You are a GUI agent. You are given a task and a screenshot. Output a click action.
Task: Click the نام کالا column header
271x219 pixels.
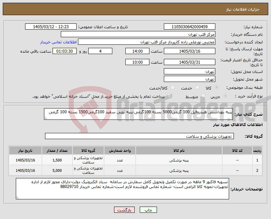pyautogui.click(x=179, y=150)
